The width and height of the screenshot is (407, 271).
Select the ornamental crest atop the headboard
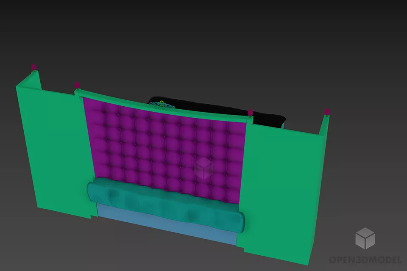point(162,104)
